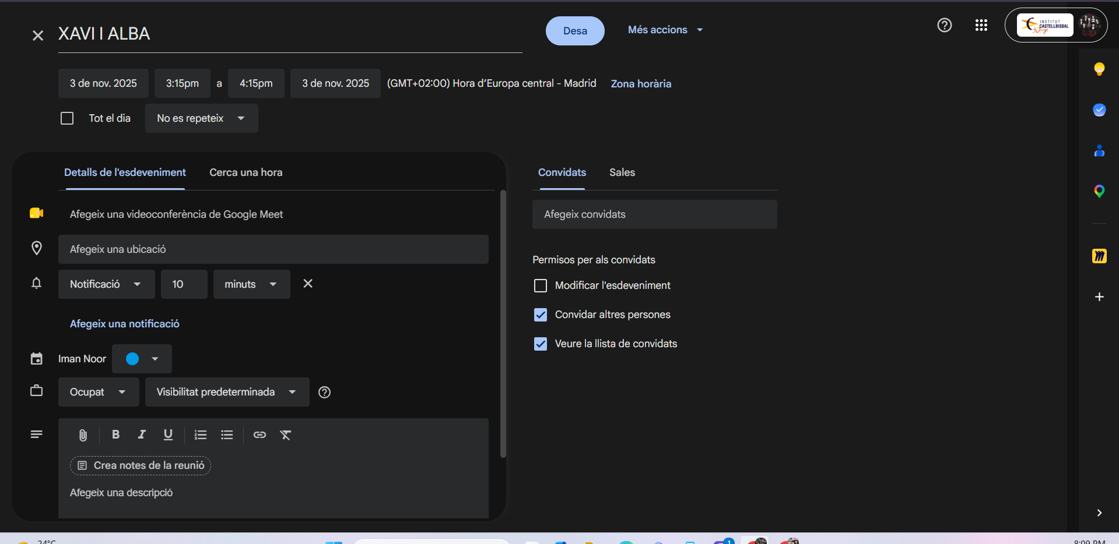Open the blue event color picker

click(142, 359)
